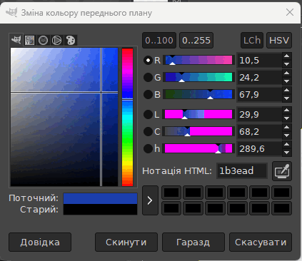Screen dimensions: 302x261
Task: Pick a color with the eyedropper icon
Action: pos(282,171)
